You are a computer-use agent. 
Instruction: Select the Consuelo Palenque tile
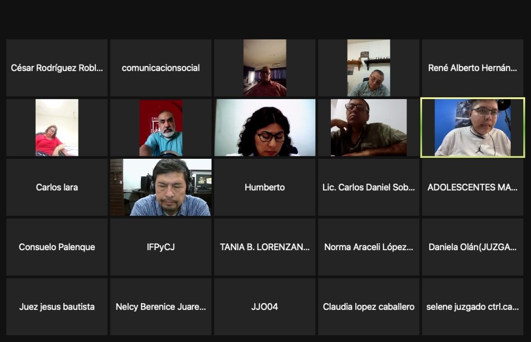pyautogui.click(x=57, y=247)
